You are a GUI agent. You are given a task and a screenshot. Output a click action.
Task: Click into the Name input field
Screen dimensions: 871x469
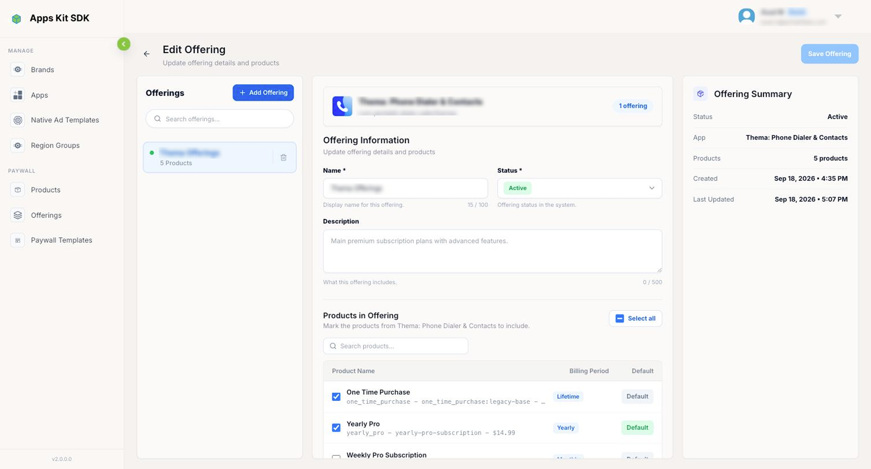coord(406,188)
